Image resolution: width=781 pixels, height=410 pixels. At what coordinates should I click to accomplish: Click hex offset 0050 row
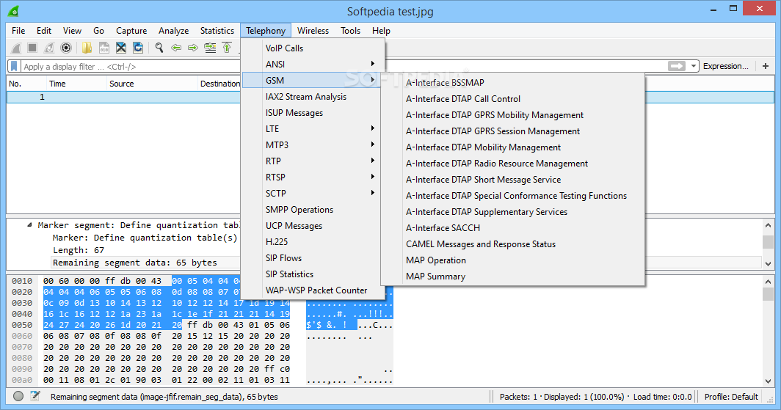click(x=22, y=325)
